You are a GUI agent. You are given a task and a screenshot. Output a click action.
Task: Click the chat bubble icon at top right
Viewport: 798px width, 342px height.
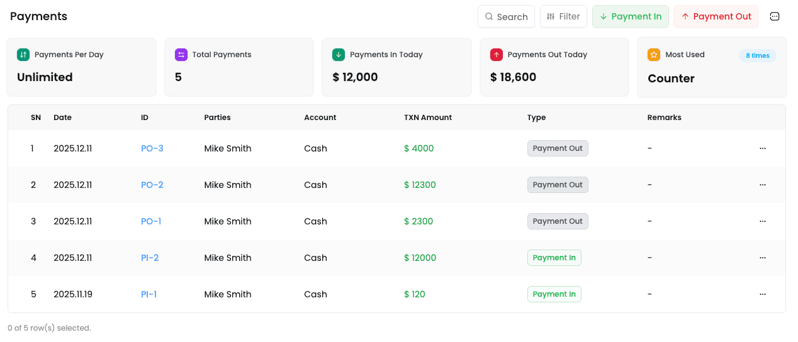coord(775,16)
